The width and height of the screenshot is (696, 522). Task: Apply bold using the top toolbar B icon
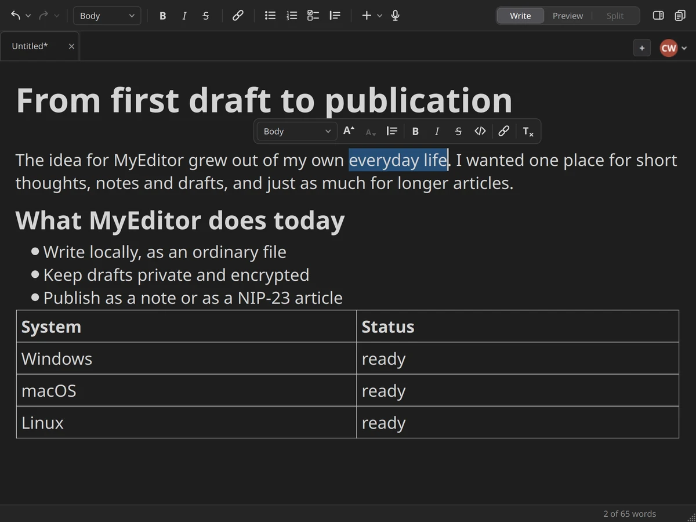(x=162, y=16)
